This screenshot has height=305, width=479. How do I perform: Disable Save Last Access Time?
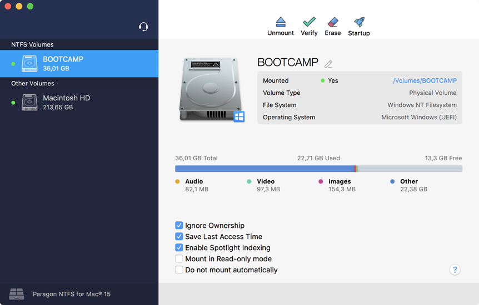click(179, 237)
